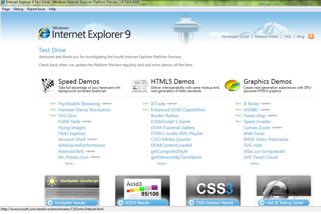The width and height of the screenshot is (321, 214).
Task: Open the getElementsByClassName demo
Action: click(176, 157)
